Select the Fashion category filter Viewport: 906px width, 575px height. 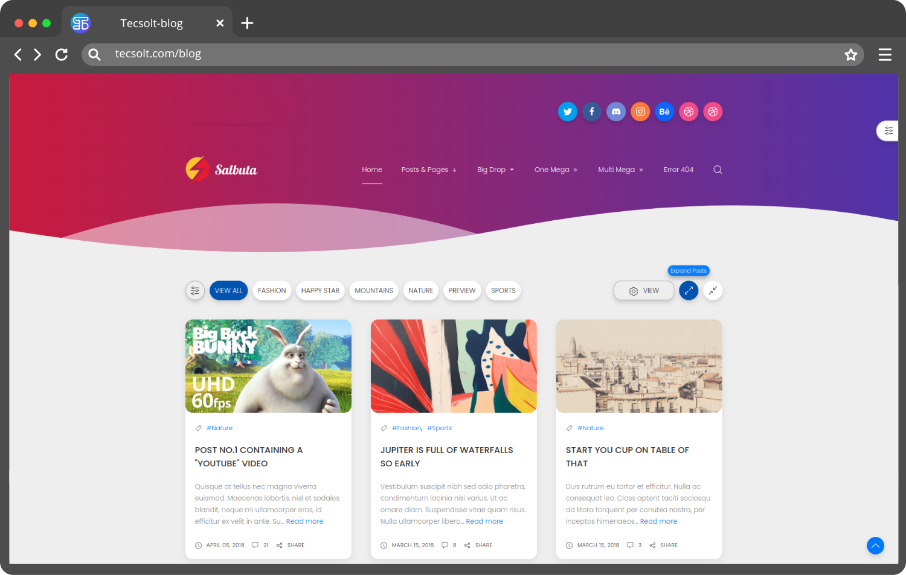[272, 291]
